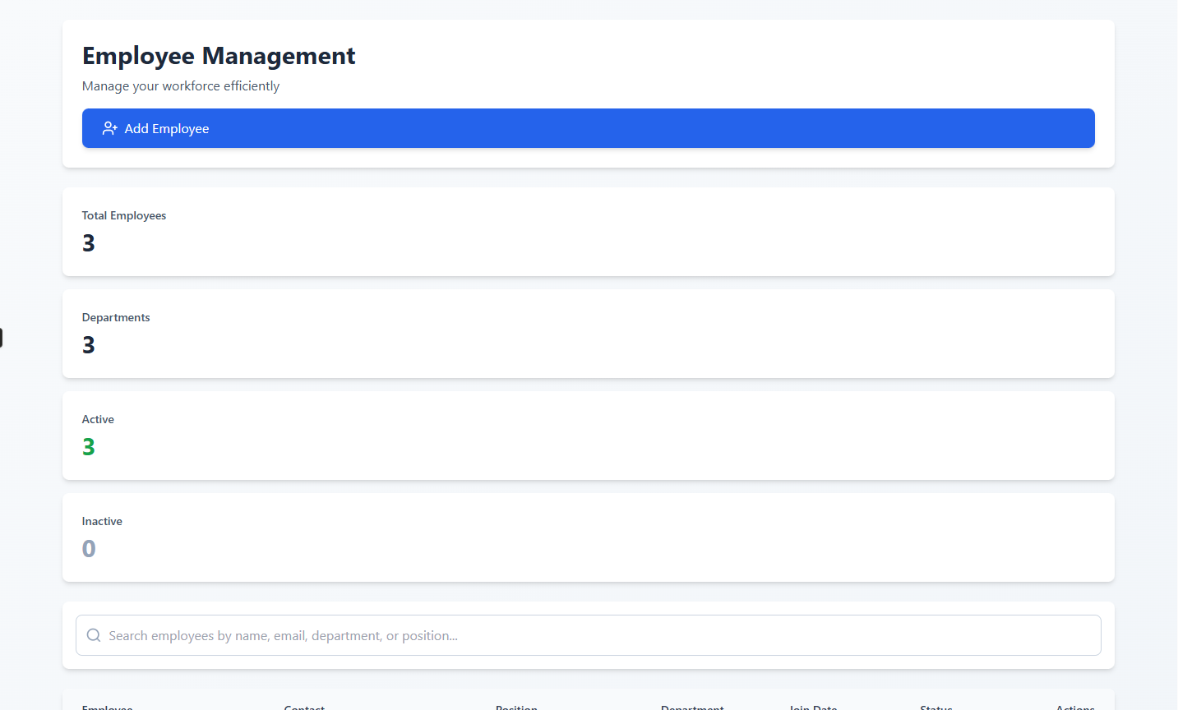
Task: Click the Contact column header
Action: (x=304, y=706)
